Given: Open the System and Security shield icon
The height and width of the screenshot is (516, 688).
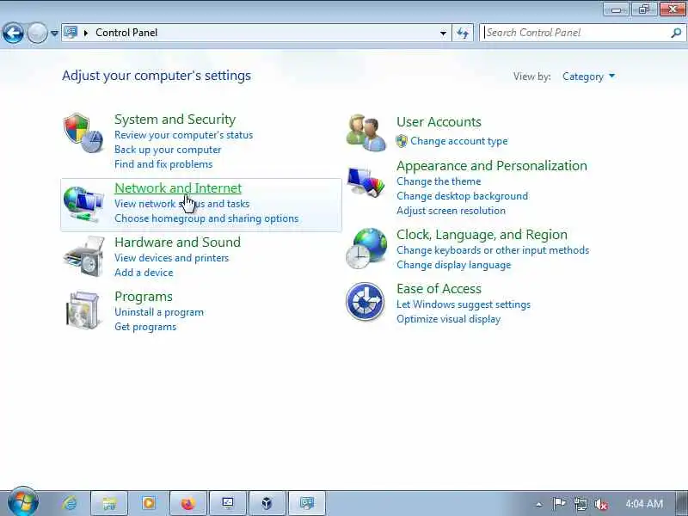Looking at the screenshot, I should click(x=83, y=133).
